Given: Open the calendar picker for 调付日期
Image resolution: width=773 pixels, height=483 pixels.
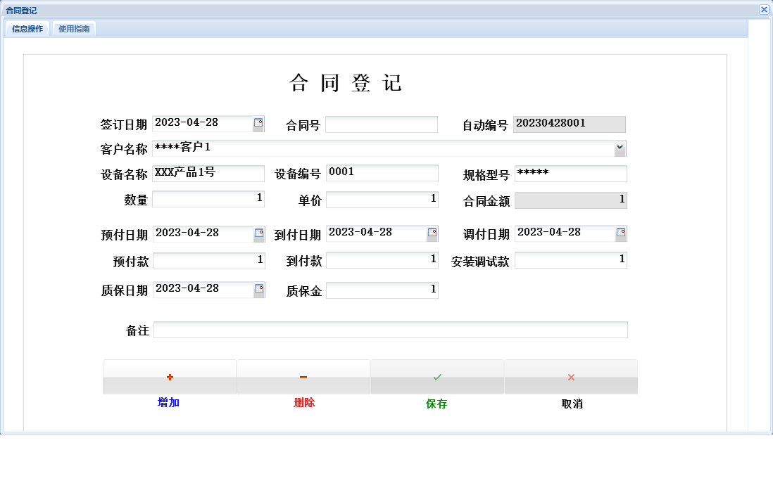Looking at the screenshot, I should (620, 233).
